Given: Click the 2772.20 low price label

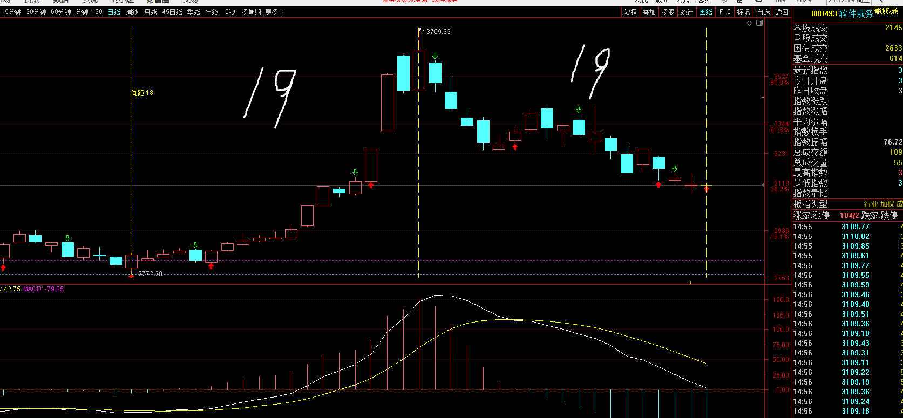Looking at the screenshot, I should click(150, 274).
